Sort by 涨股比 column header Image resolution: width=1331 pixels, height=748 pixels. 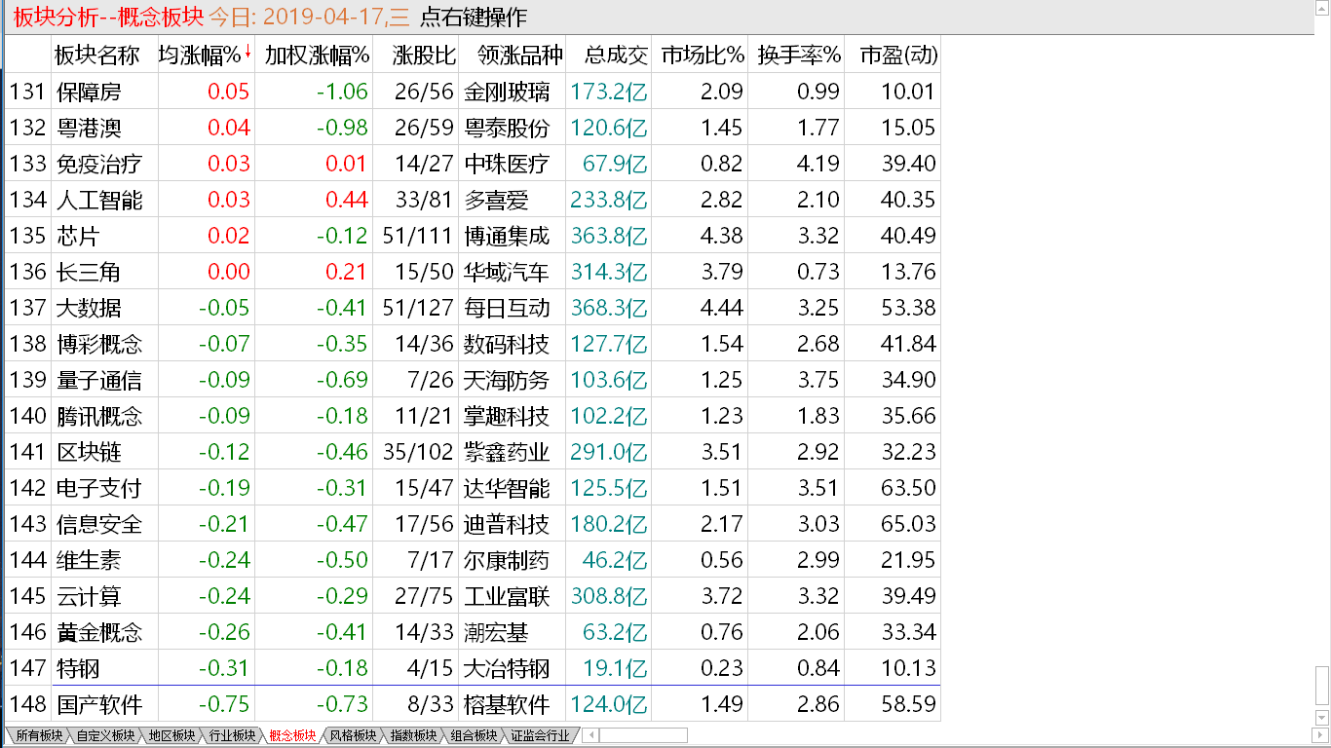pos(417,55)
